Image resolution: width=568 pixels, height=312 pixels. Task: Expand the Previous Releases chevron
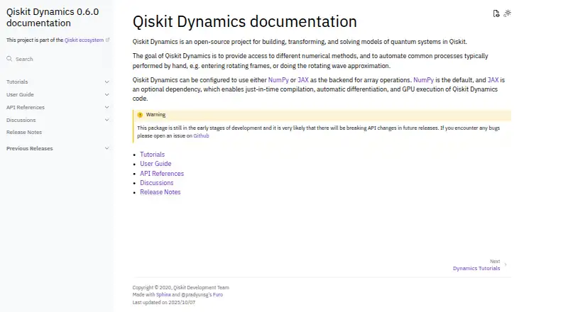pos(107,148)
